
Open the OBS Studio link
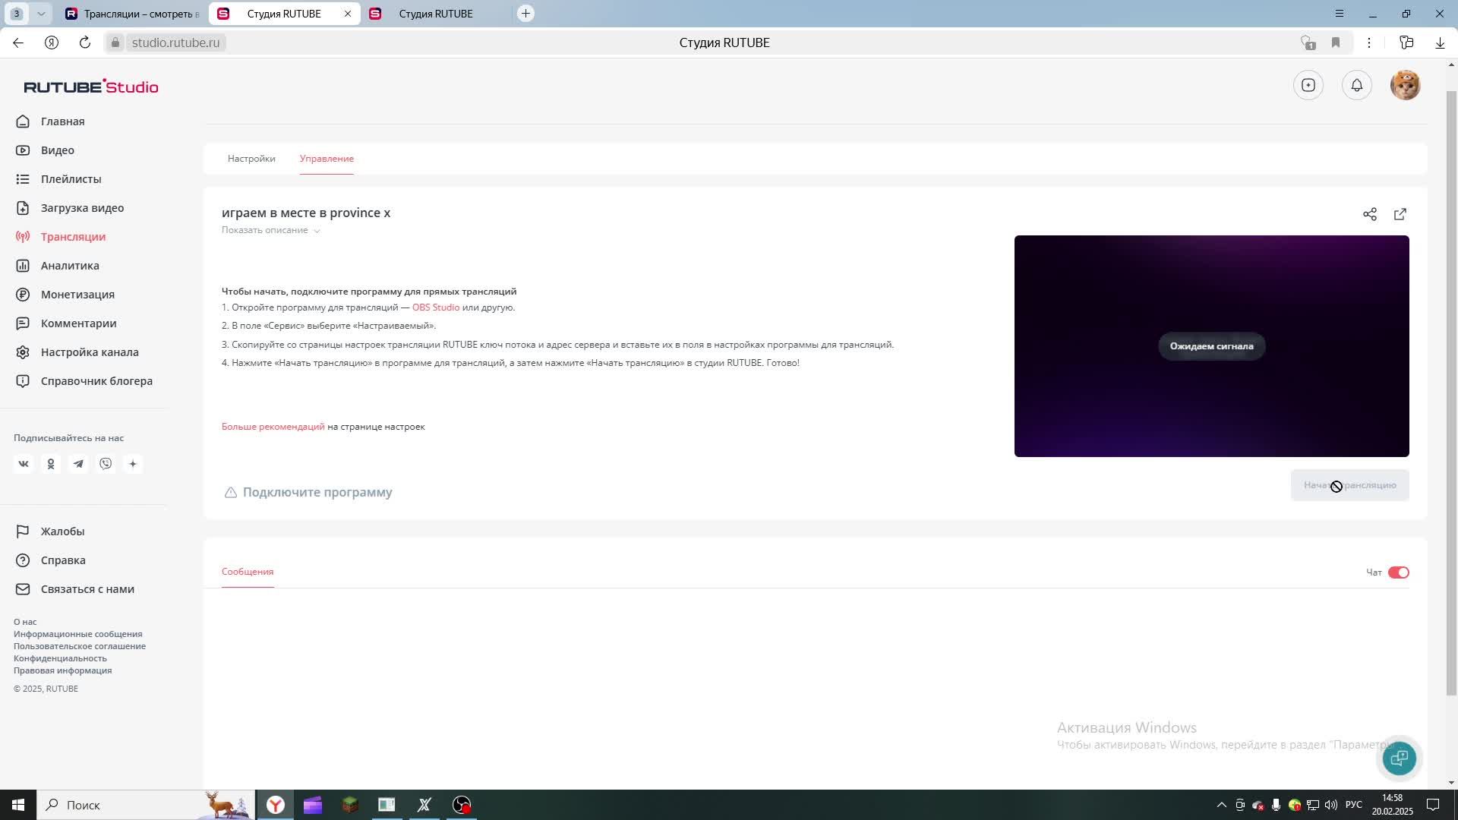coord(436,307)
